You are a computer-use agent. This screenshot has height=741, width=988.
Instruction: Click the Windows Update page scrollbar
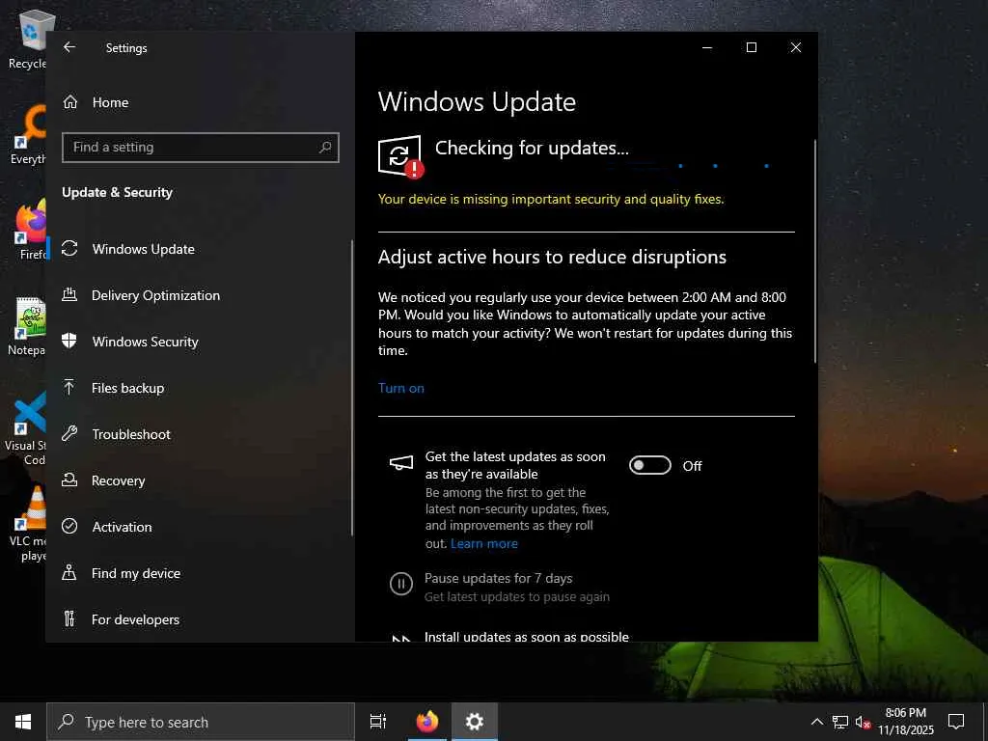pyautogui.click(x=814, y=251)
